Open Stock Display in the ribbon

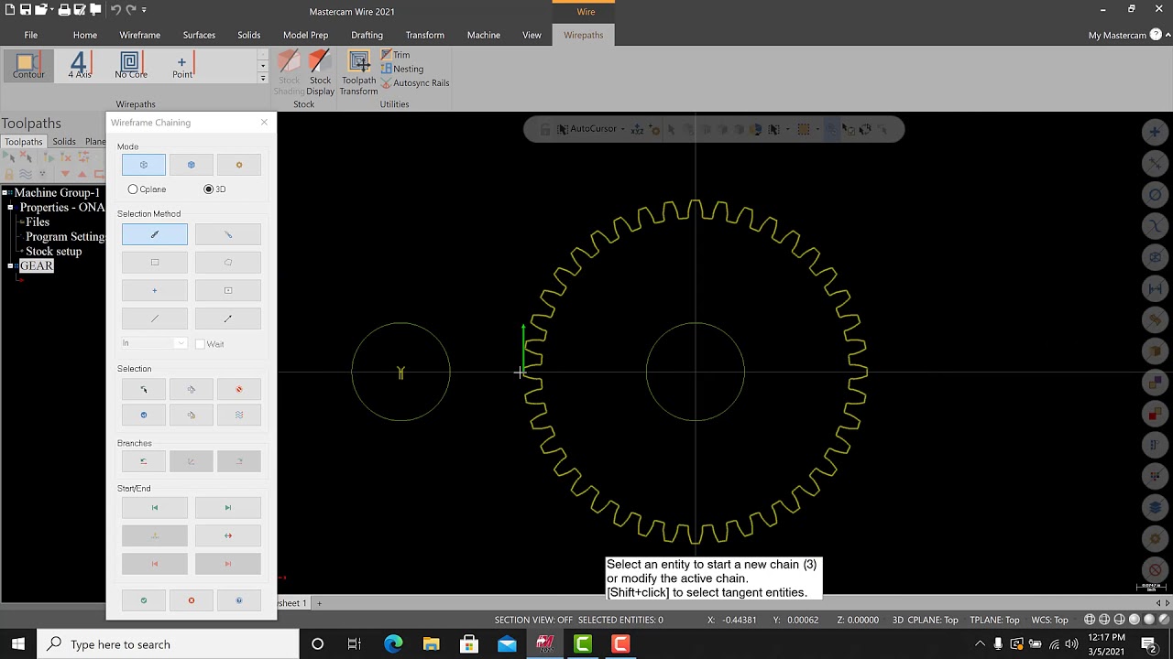point(320,73)
